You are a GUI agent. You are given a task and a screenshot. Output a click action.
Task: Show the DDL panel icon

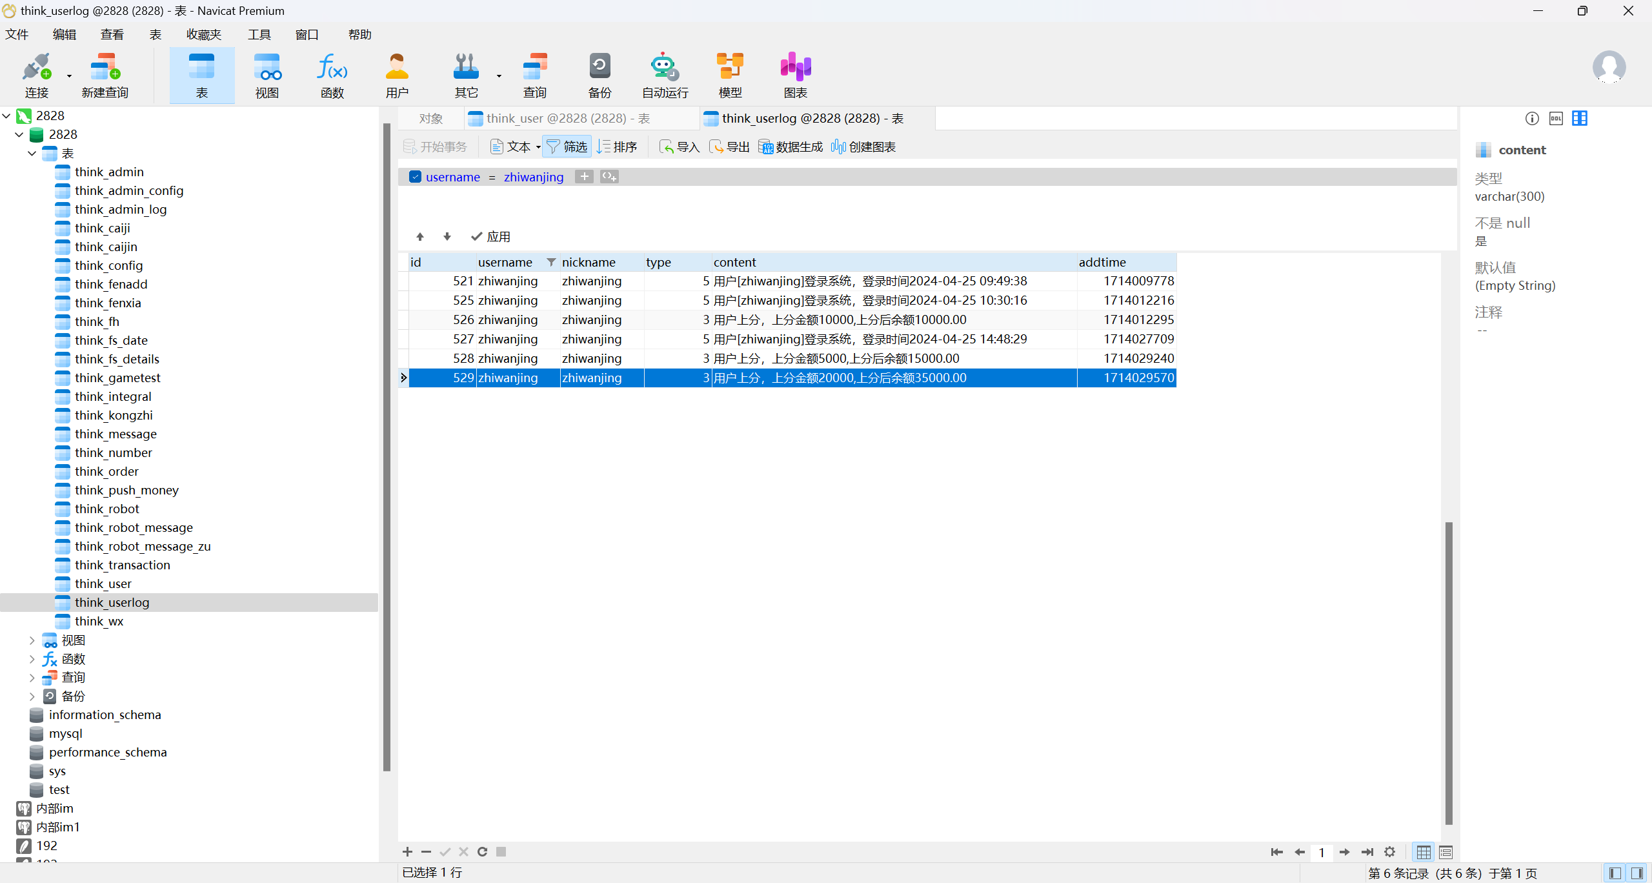click(1556, 119)
